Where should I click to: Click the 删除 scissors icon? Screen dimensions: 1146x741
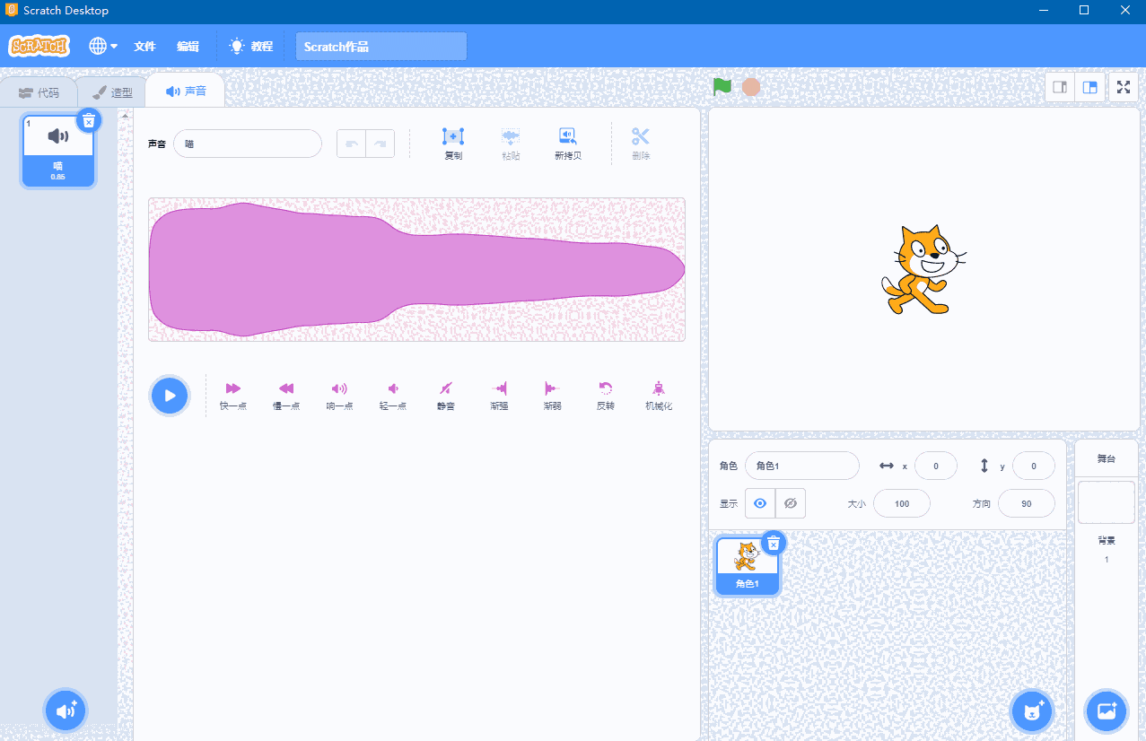coord(640,144)
